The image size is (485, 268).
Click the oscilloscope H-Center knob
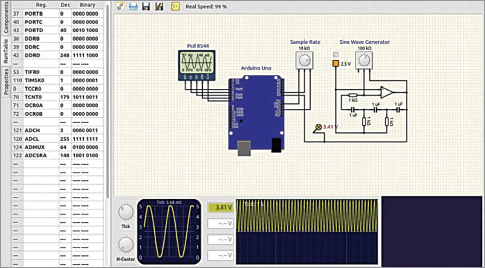(x=126, y=245)
